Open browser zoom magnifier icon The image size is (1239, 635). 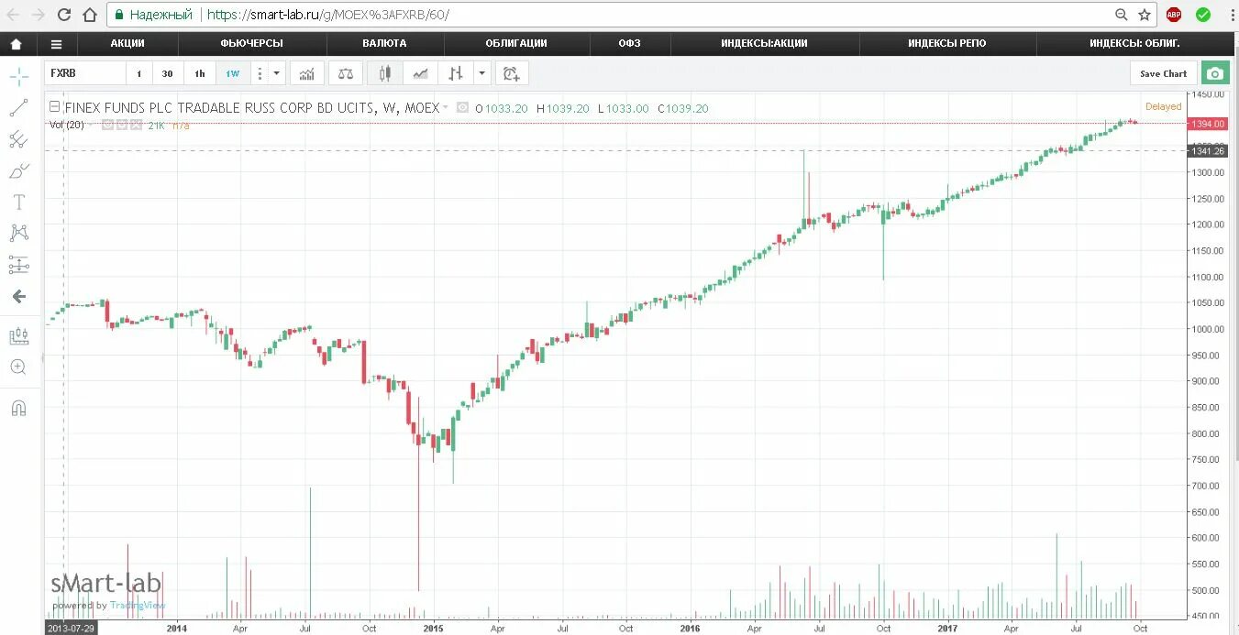tap(1121, 15)
